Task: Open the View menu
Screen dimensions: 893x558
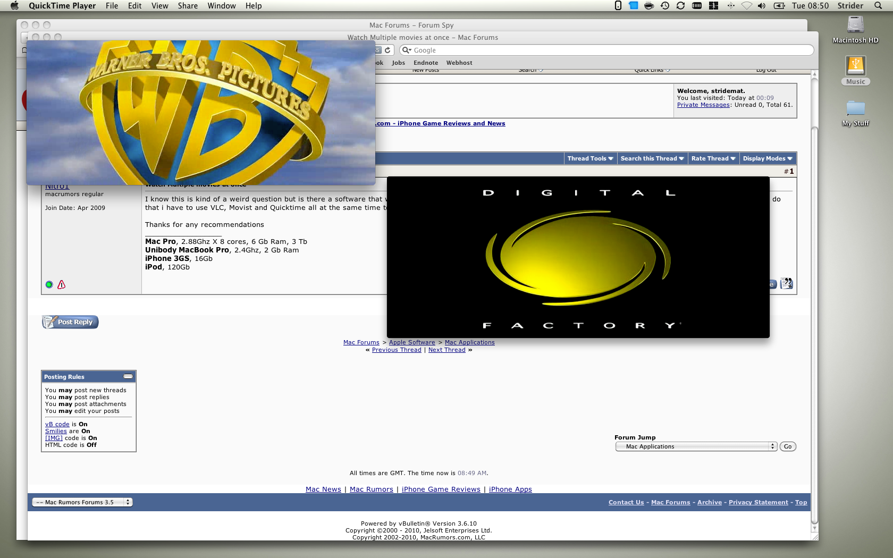Action: [160, 6]
